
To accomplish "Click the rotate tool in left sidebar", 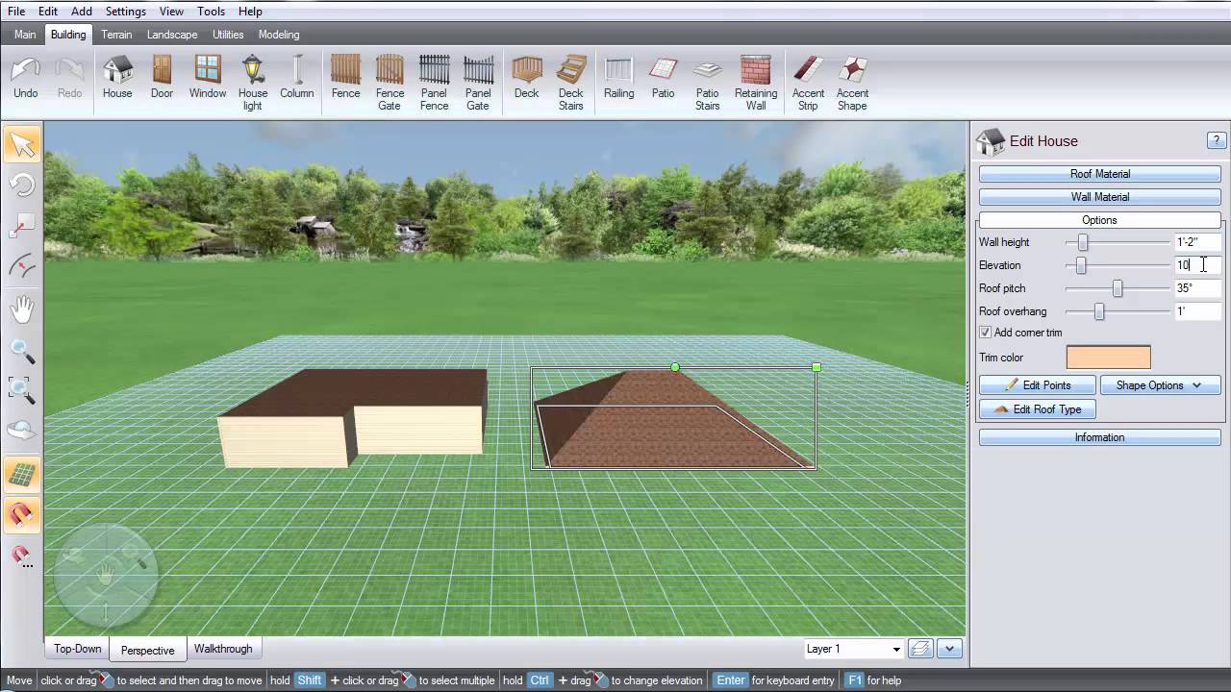I will 22,185.
